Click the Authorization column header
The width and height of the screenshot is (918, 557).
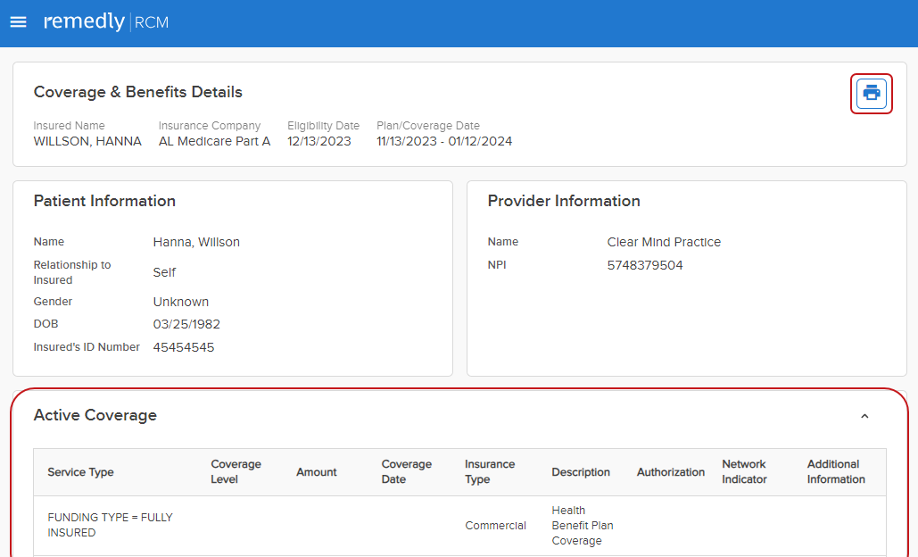click(x=670, y=472)
